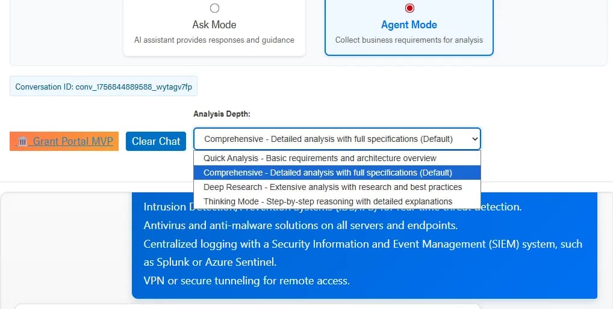Click the chevron arrow on the depth dropdown
613x309 pixels.
tap(475, 139)
